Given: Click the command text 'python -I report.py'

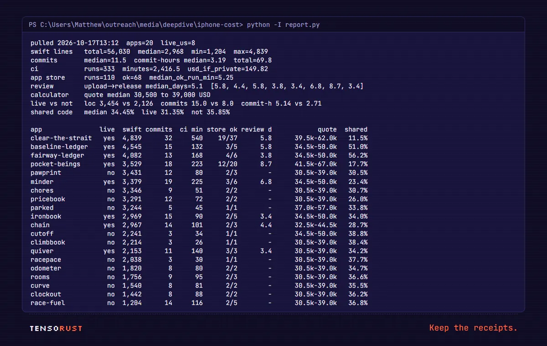Looking at the screenshot, I should (x=283, y=25).
